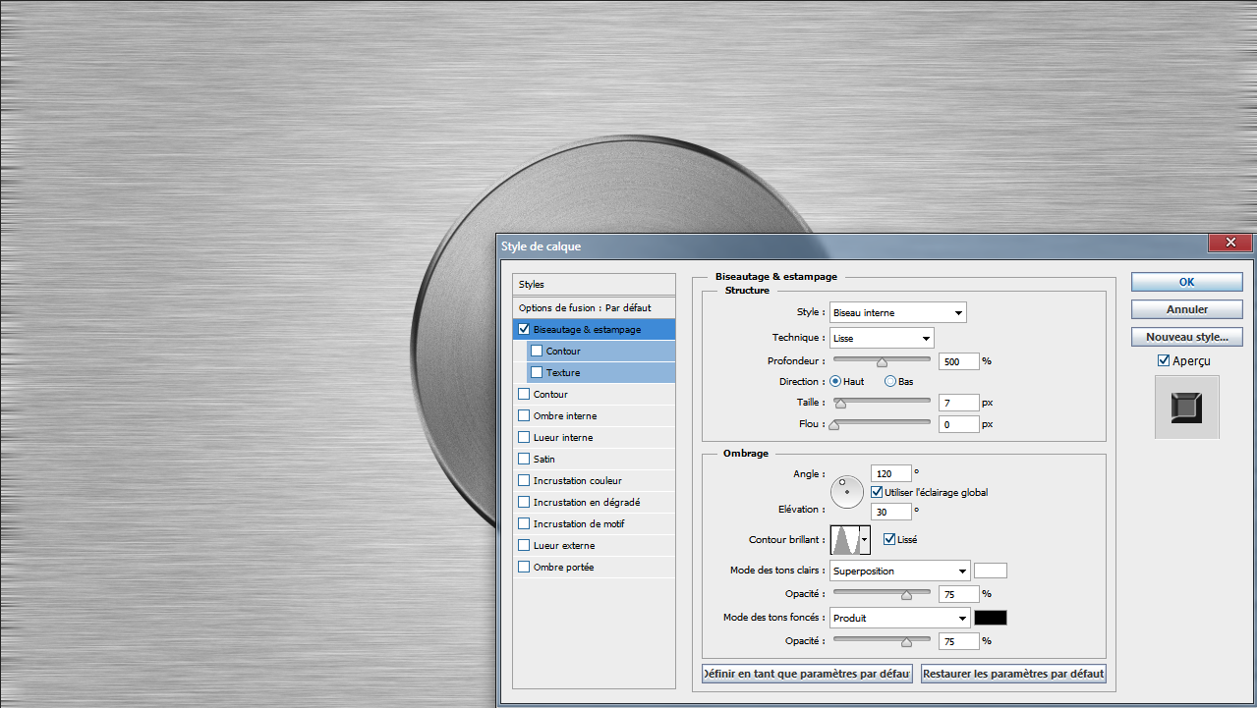This screenshot has height=708, width=1257.
Task: Click the OK button
Action: point(1187,282)
